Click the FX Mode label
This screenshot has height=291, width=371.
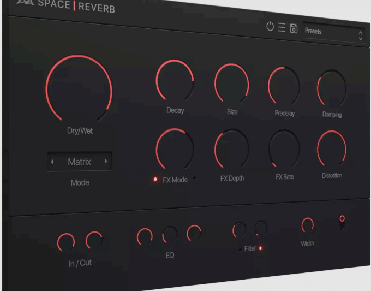coord(175,180)
